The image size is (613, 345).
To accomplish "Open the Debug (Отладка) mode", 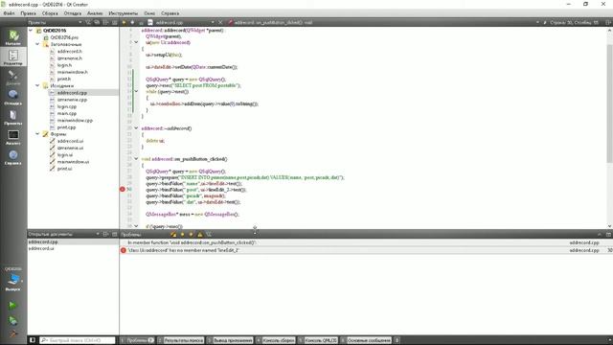I will (13, 98).
